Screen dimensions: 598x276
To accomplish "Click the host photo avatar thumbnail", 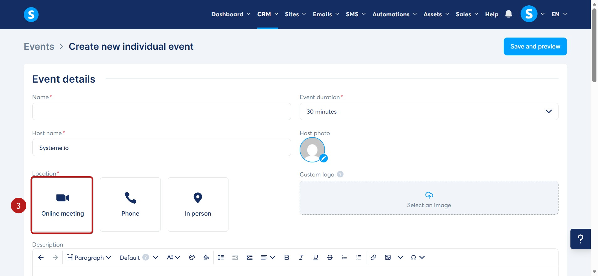I will 312,150.
